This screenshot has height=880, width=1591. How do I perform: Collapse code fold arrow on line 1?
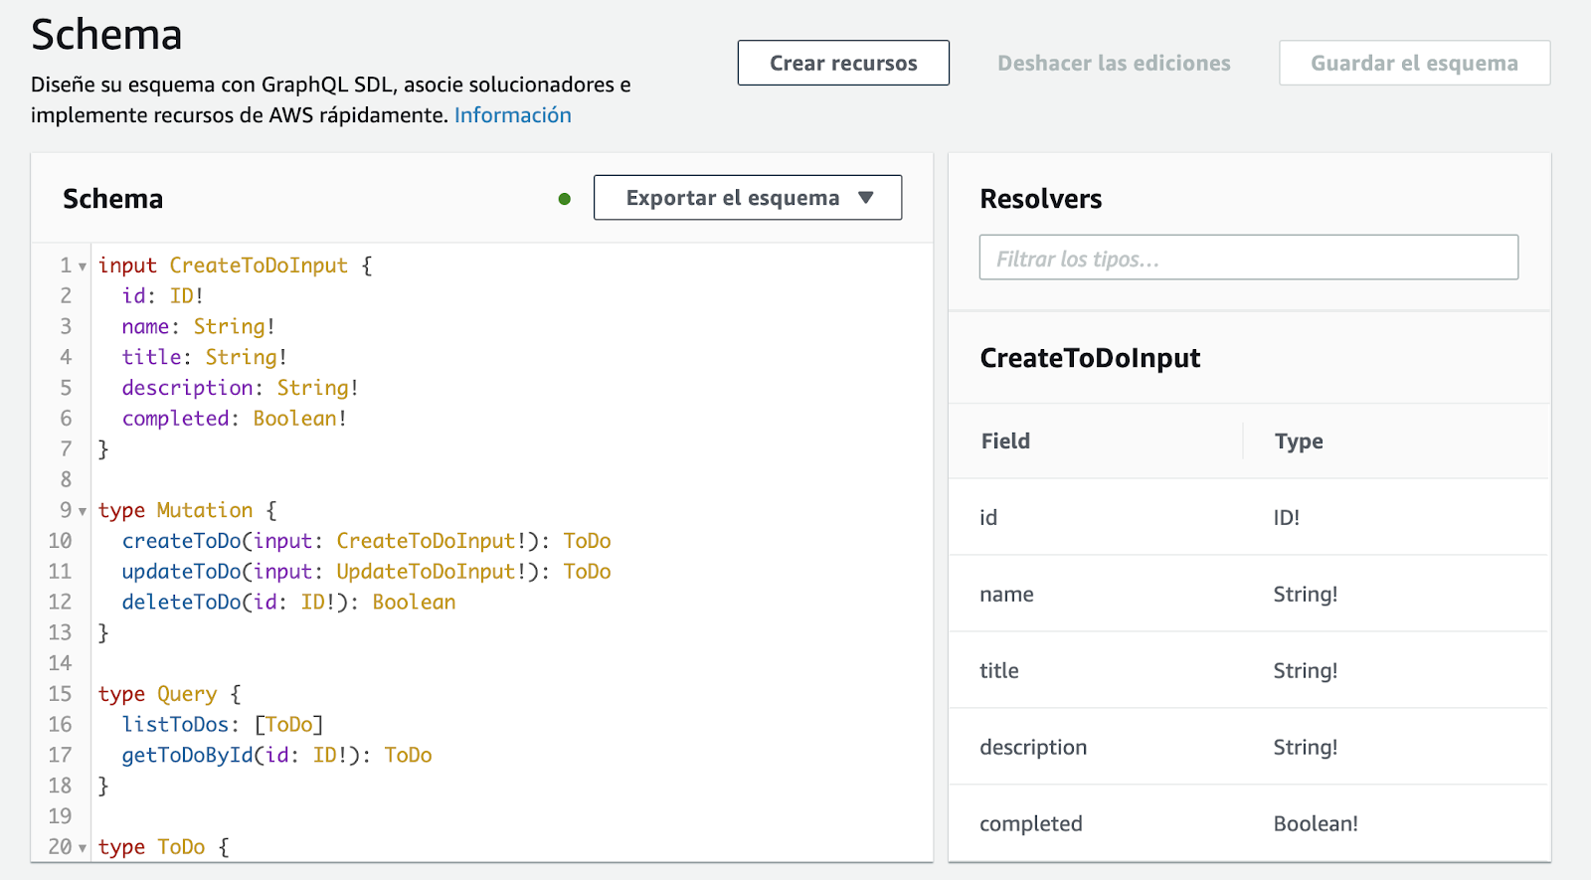pyautogui.click(x=83, y=266)
